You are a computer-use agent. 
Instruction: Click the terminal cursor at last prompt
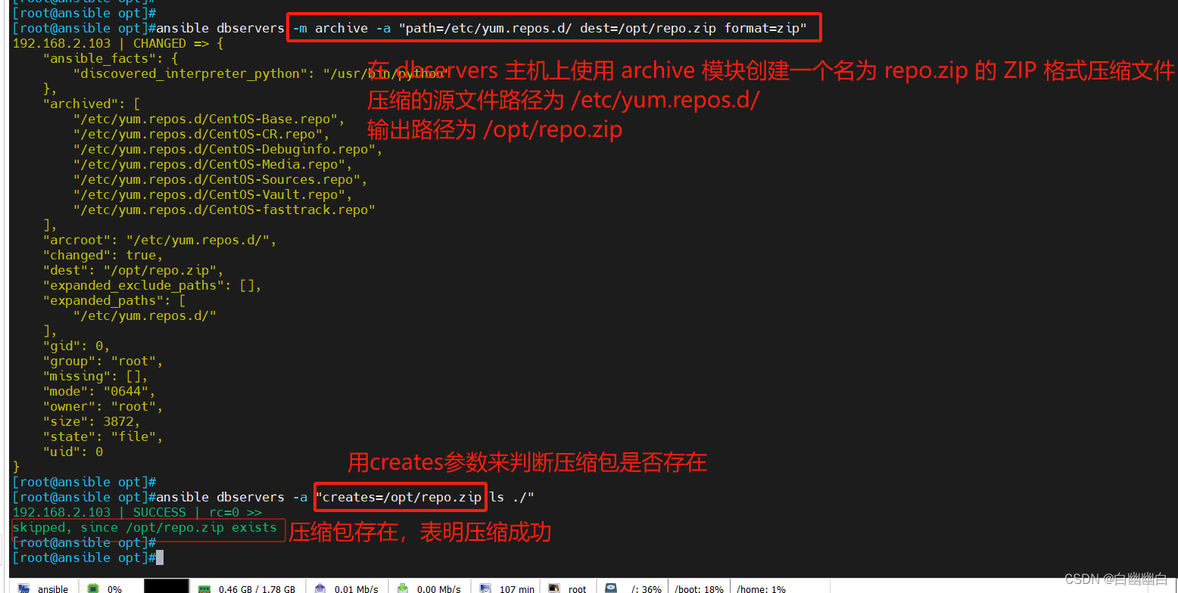point(159,557)
